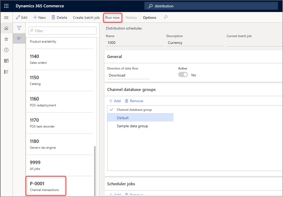The image size is (283, 197).
Task: Click the Current batch job field
Action: 254,43
